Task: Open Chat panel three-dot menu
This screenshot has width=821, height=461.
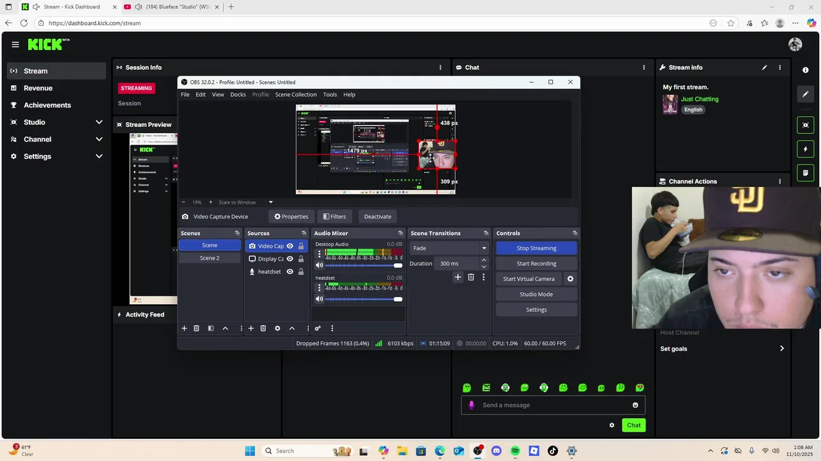Action: point(644,67)
